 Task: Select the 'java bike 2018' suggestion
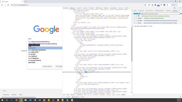(34, 52)
